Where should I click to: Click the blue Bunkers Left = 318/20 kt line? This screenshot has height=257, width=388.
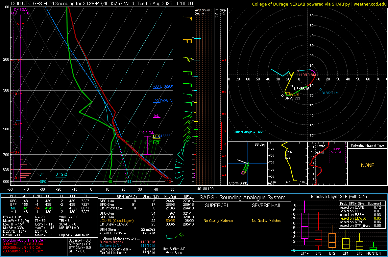(x=127, y=246)
